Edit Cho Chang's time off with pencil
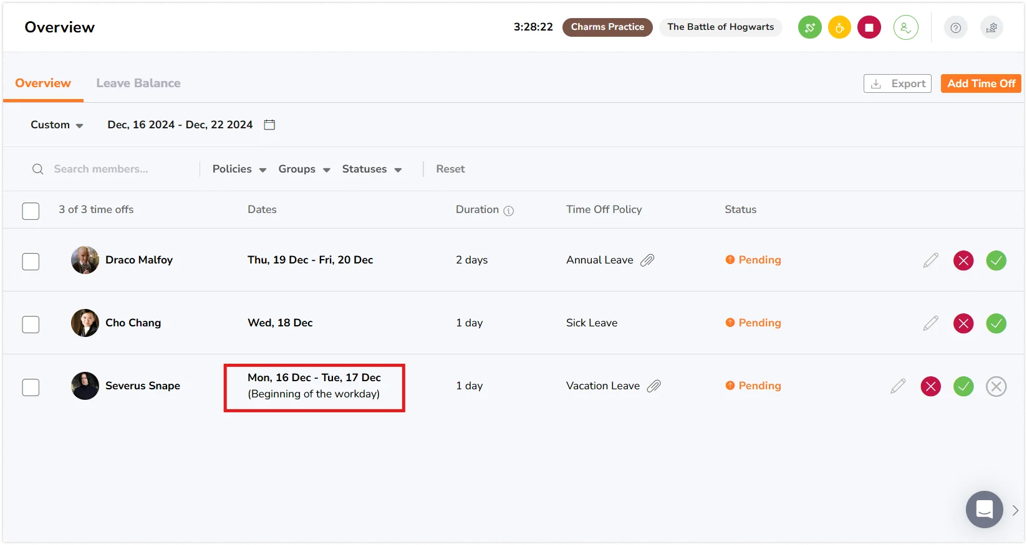This screenshot has height=545, width=1027. click(931, 323)
